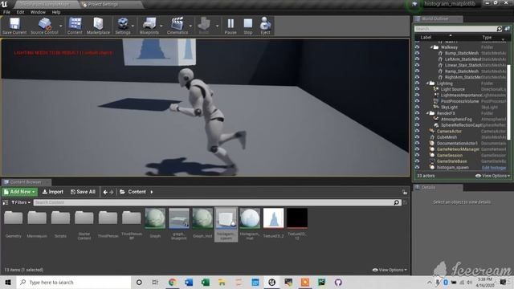Click the Blueprints toolbar icon

tap(149, 26)
